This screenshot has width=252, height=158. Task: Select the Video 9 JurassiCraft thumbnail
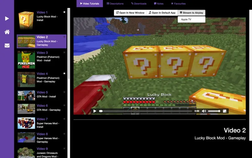(x=26, y=153)
